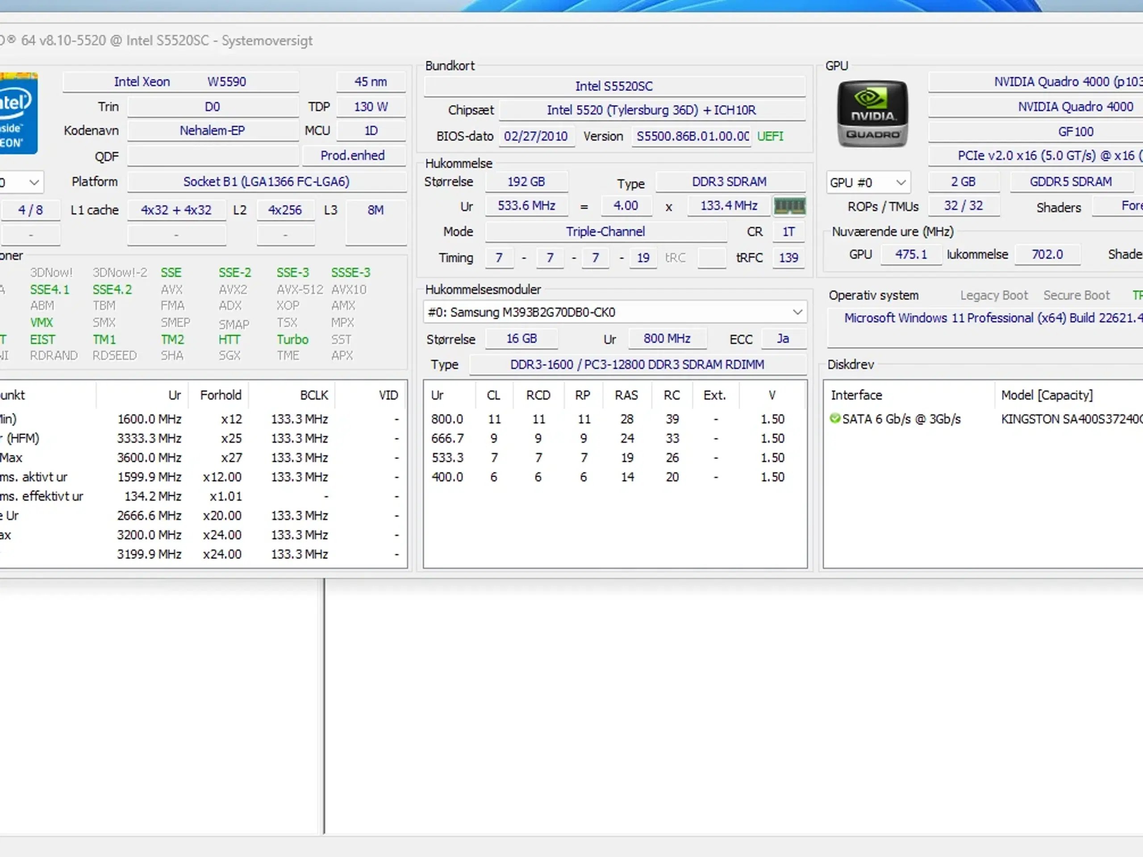This screenshot has width=1143, height=857.
Task: Click the green SATA drive status icon
Action: coord(834,418)
